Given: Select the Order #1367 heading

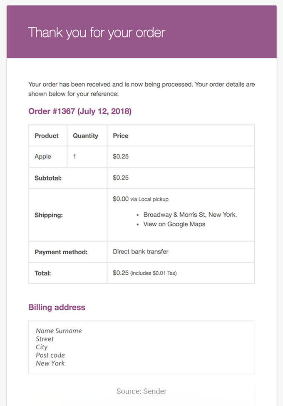Looking at the screenshot, I should pos(80,111).
